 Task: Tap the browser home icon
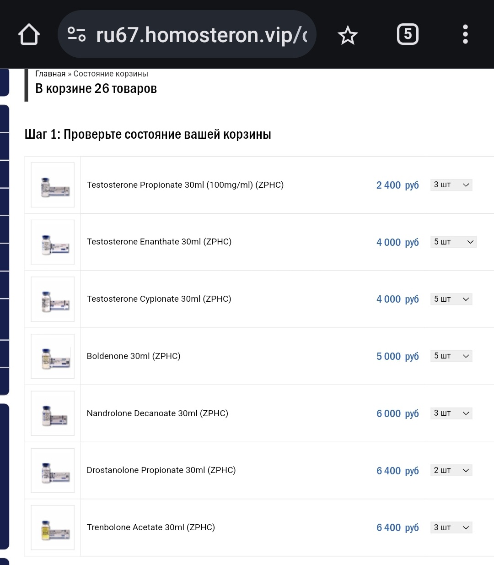[x=29, y=35]
